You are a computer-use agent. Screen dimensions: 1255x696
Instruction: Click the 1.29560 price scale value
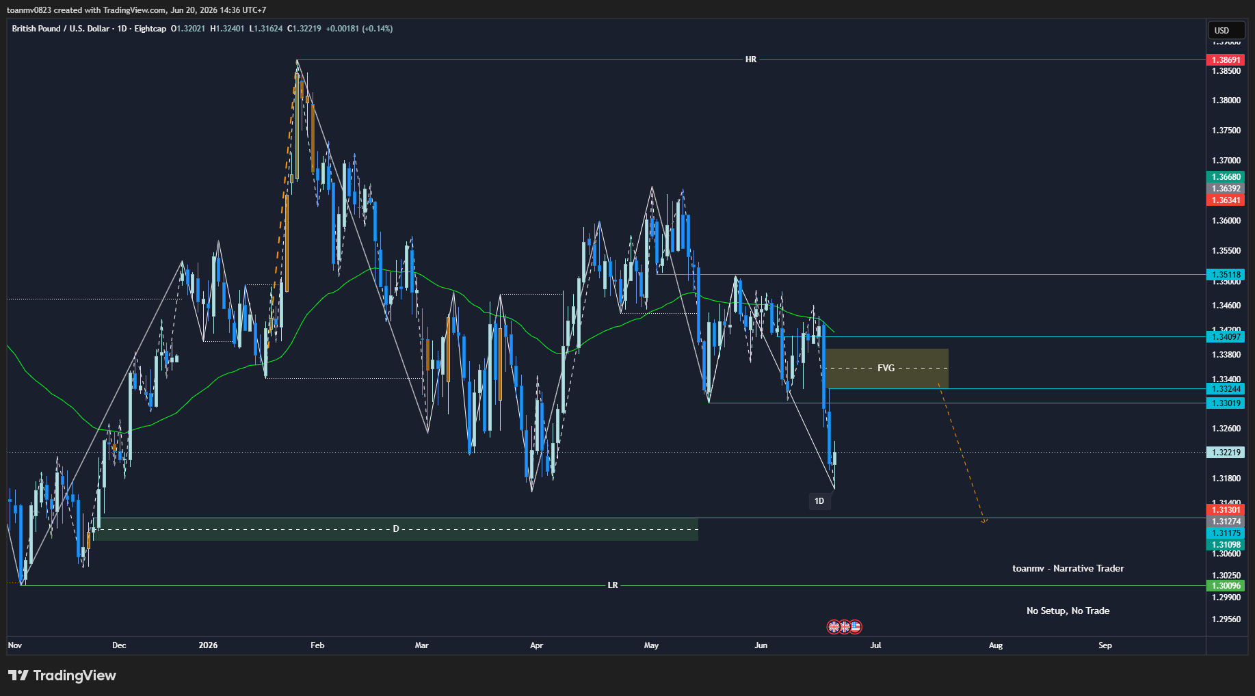pos(1226,619)
